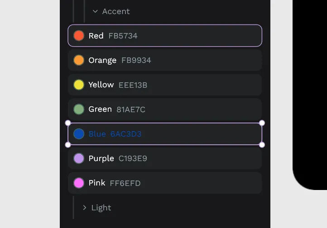Collapse the Accent group chevron
The height and width of the screenshot is (228, 327).
coord(95,11)
